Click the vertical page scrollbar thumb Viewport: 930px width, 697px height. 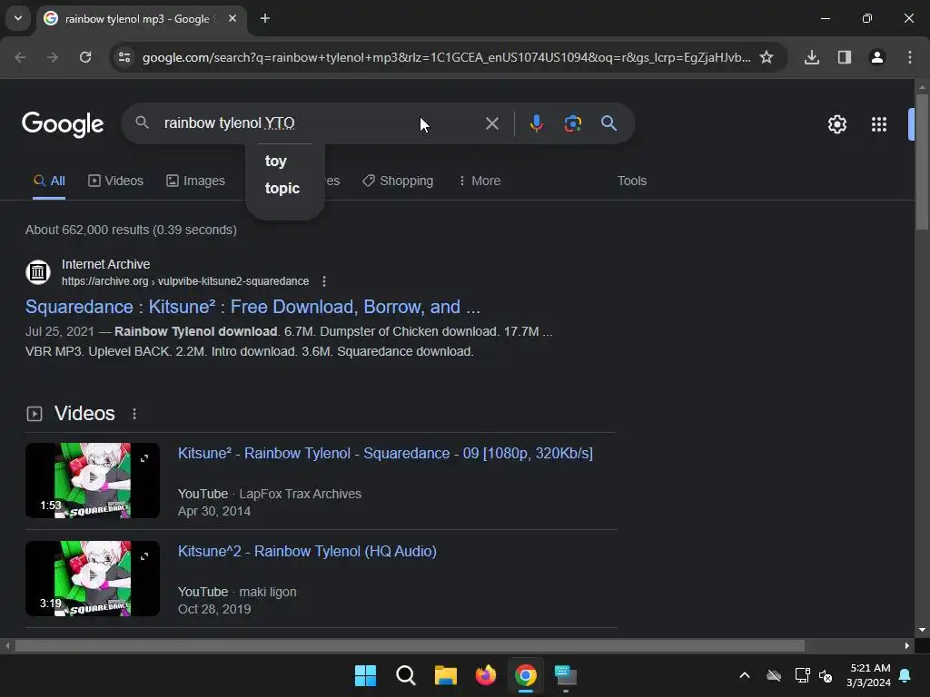pos(922,162)
